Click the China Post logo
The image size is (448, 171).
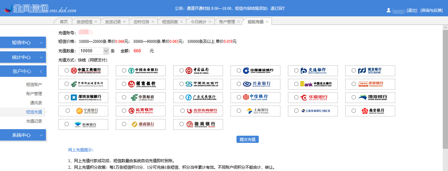tap(142, 97)
